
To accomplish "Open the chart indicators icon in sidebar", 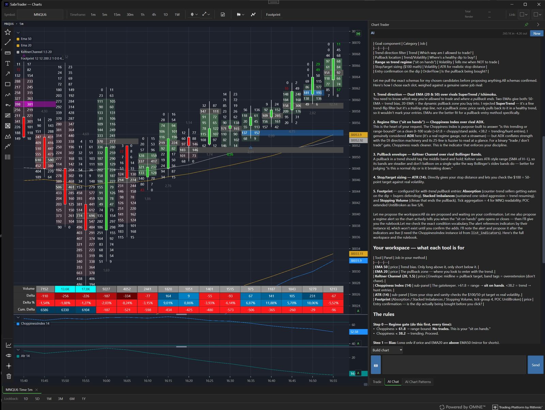I will coord(9,345).
